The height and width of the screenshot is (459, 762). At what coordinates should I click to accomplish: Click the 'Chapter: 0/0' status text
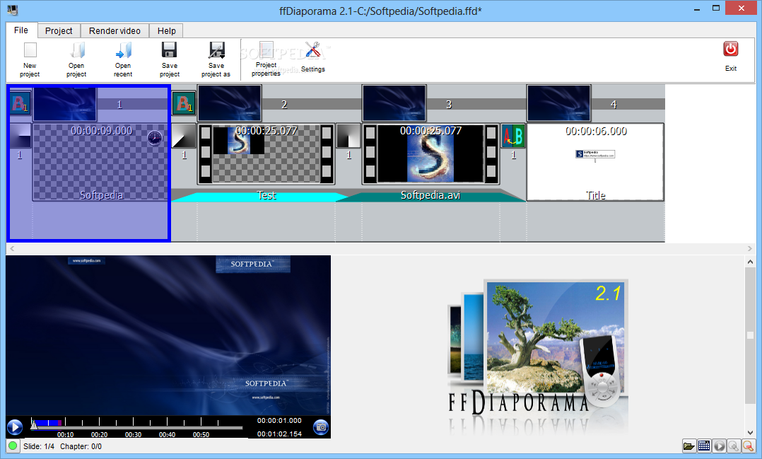pyautogui.click(x=81, y=446)
